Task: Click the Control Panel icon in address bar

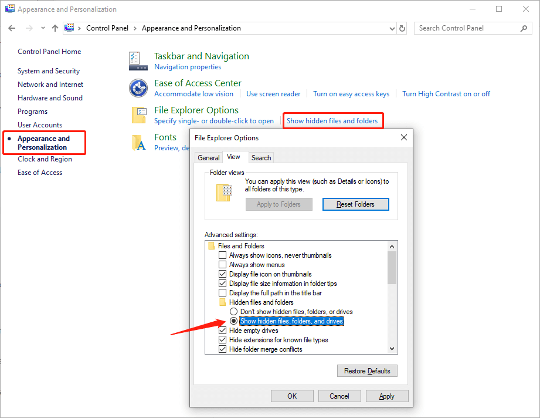Action: pos(69,28)
